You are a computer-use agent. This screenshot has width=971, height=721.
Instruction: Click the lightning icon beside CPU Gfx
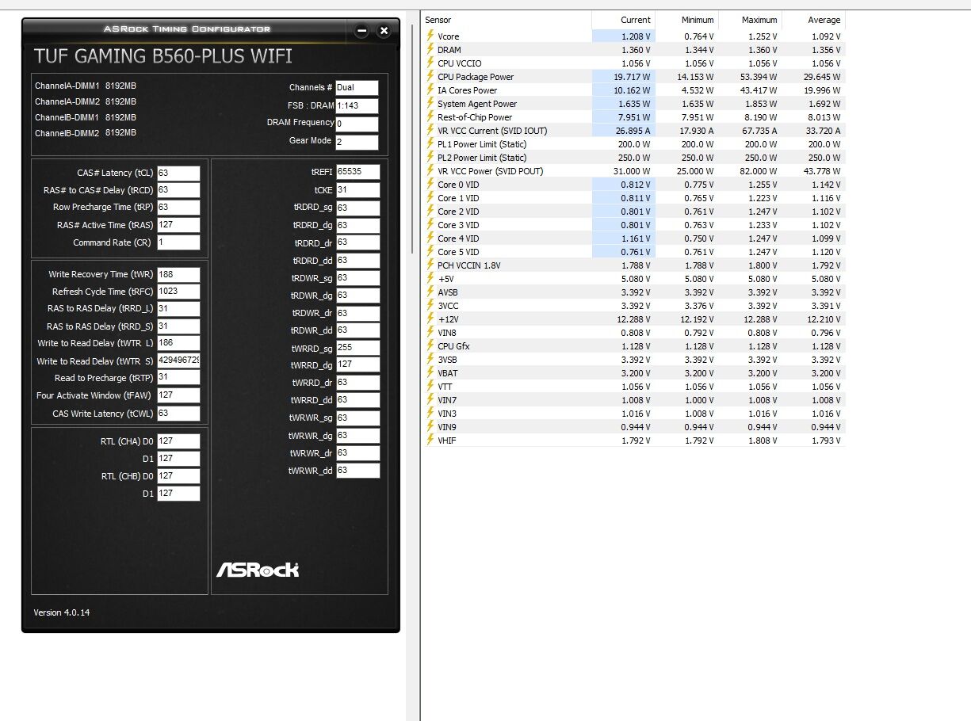click(430, 346)
